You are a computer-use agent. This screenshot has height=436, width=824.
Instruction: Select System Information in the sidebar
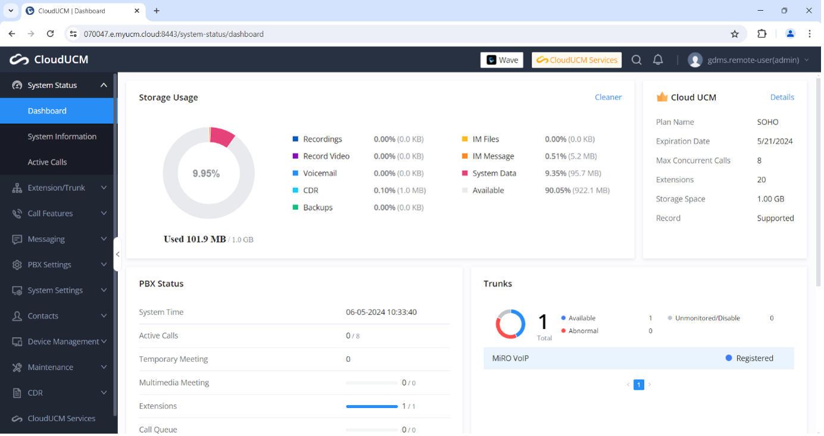(x=62, y=137)
